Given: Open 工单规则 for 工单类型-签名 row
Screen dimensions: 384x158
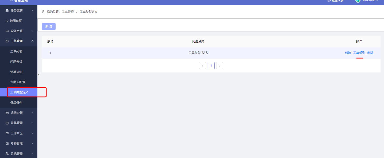Looking at the screenshot, I should pos(359,53).
